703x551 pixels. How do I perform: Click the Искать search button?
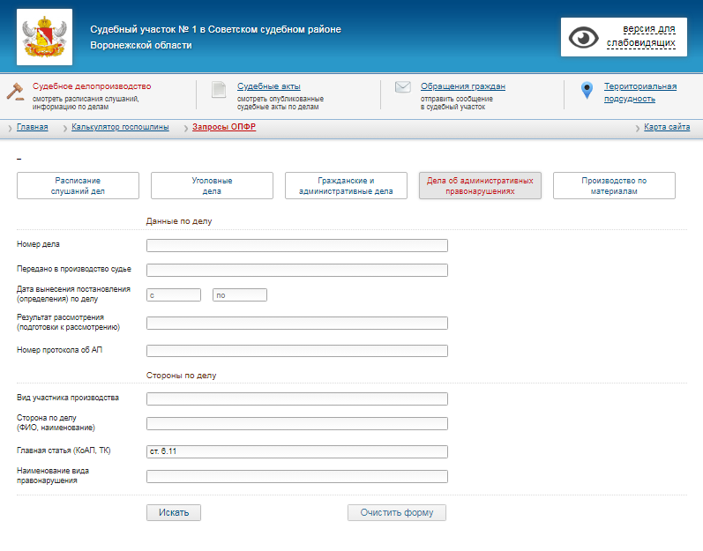pyautogui.click(x=174, y=512)
